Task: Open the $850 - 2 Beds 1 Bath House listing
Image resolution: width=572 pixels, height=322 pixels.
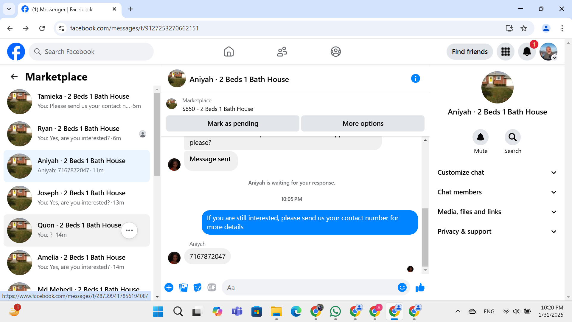Action: pos(217,109)
